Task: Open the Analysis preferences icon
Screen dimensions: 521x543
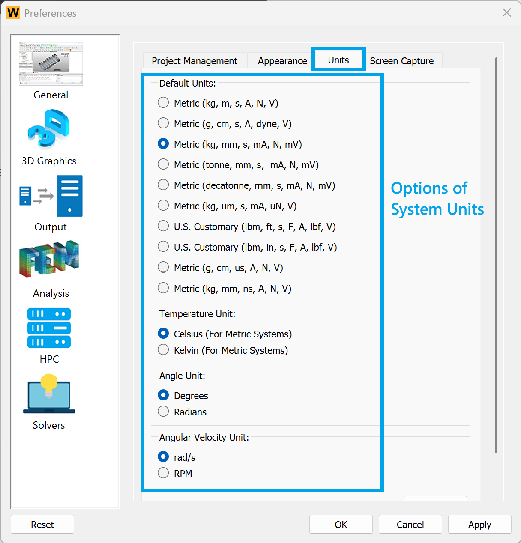Action: click(49, 259)
